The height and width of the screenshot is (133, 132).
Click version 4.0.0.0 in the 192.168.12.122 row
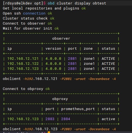point(53,64)
